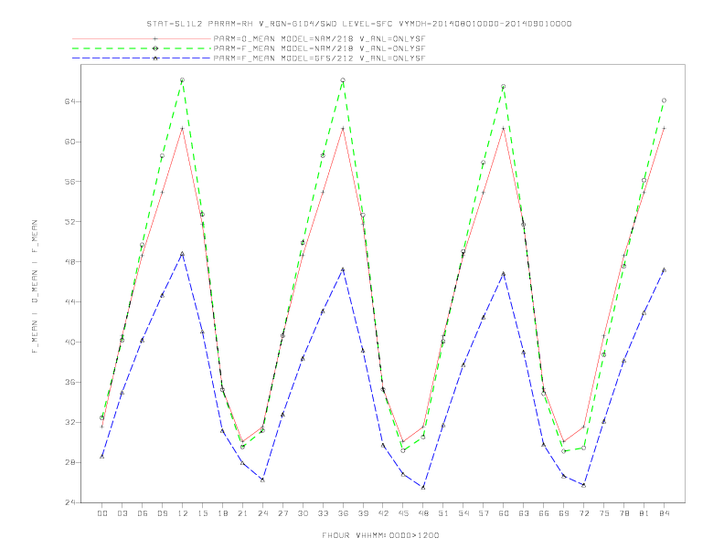Click x-axis tick label 33

click(x=323, y=513)
